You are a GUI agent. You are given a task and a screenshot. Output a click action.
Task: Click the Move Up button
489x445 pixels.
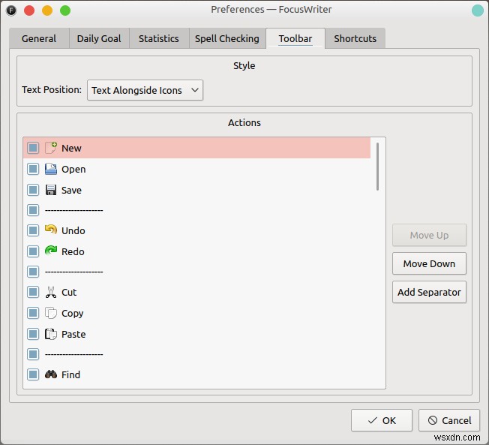tap(430, 235)
